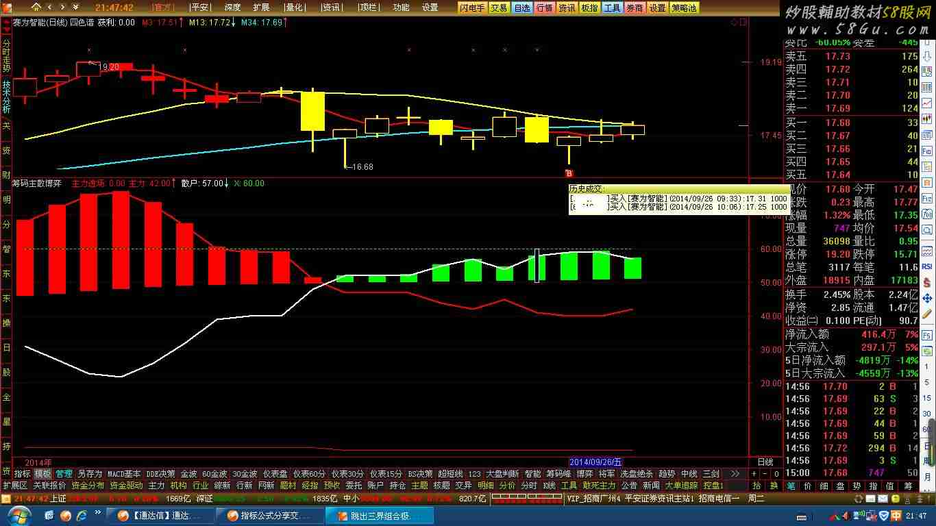Open the 指标公式分享 taskbar window

[271, 516]
